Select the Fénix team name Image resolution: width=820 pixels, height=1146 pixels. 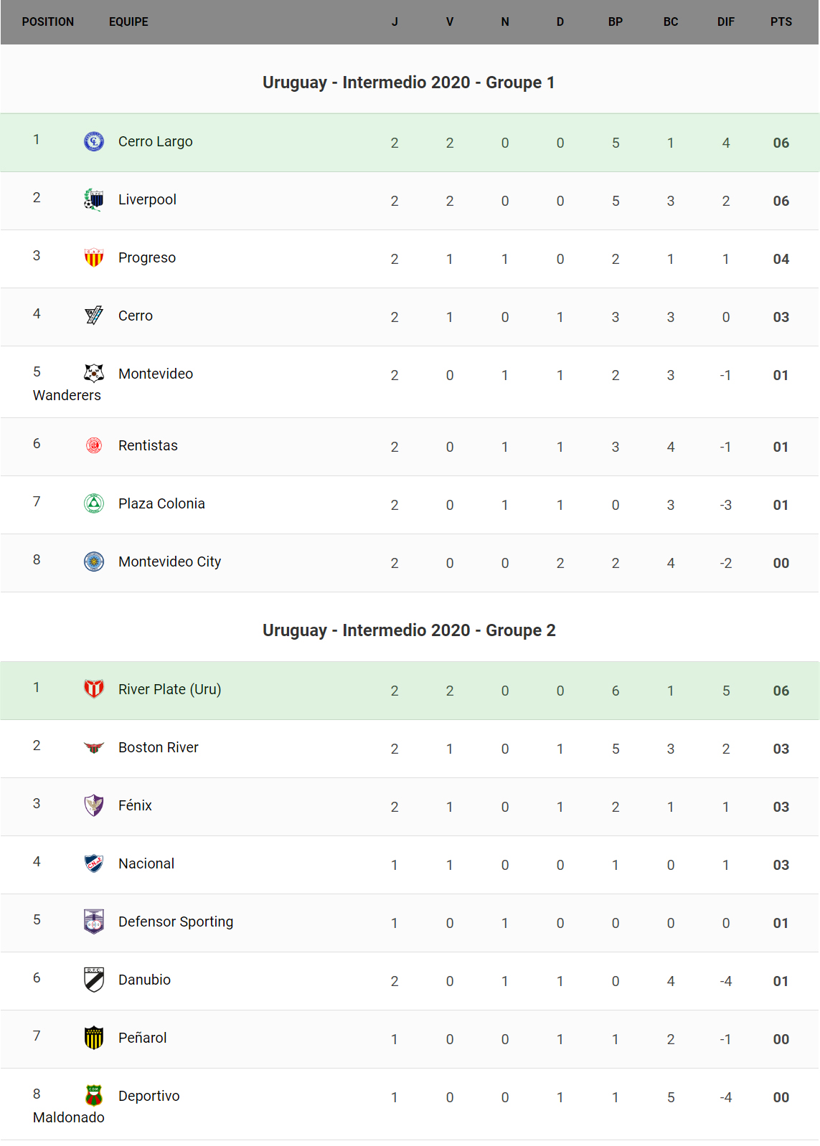click(x=135, y=805)
